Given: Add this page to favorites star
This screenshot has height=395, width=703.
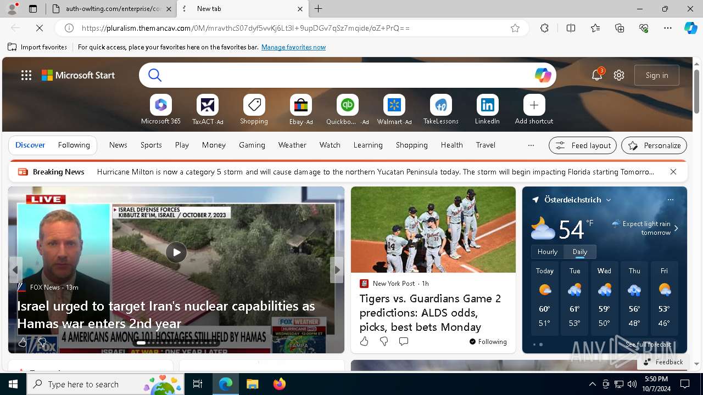Looking at the screenshot, I should [x=515, y=28].
